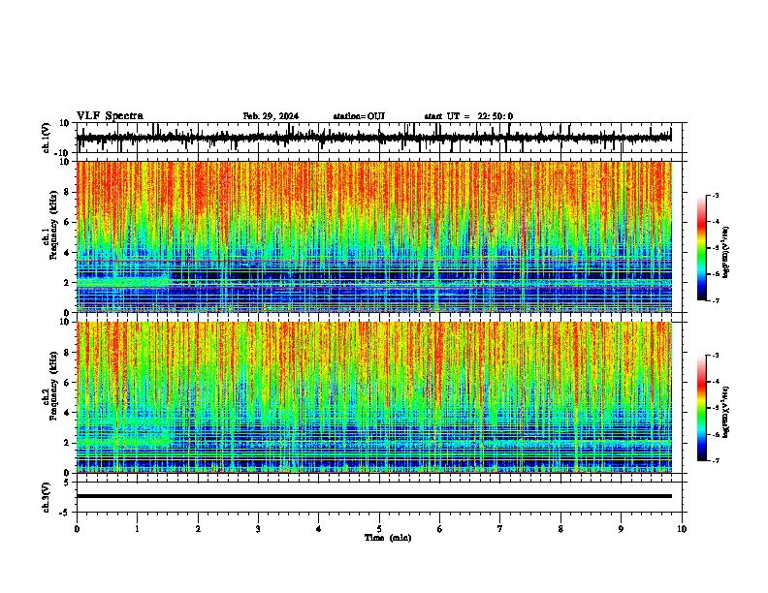Click time axis tick label "9"
This screenshot has width=768, height=593.
pyautogui.click(x=621, y=529)
